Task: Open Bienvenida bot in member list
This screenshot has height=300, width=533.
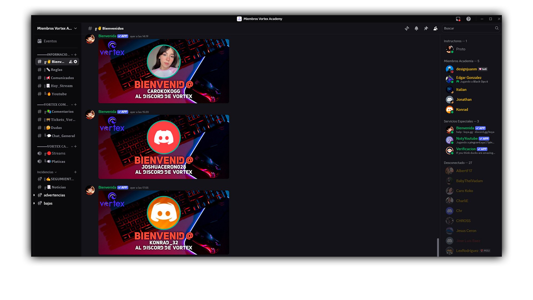Action: 471,130
